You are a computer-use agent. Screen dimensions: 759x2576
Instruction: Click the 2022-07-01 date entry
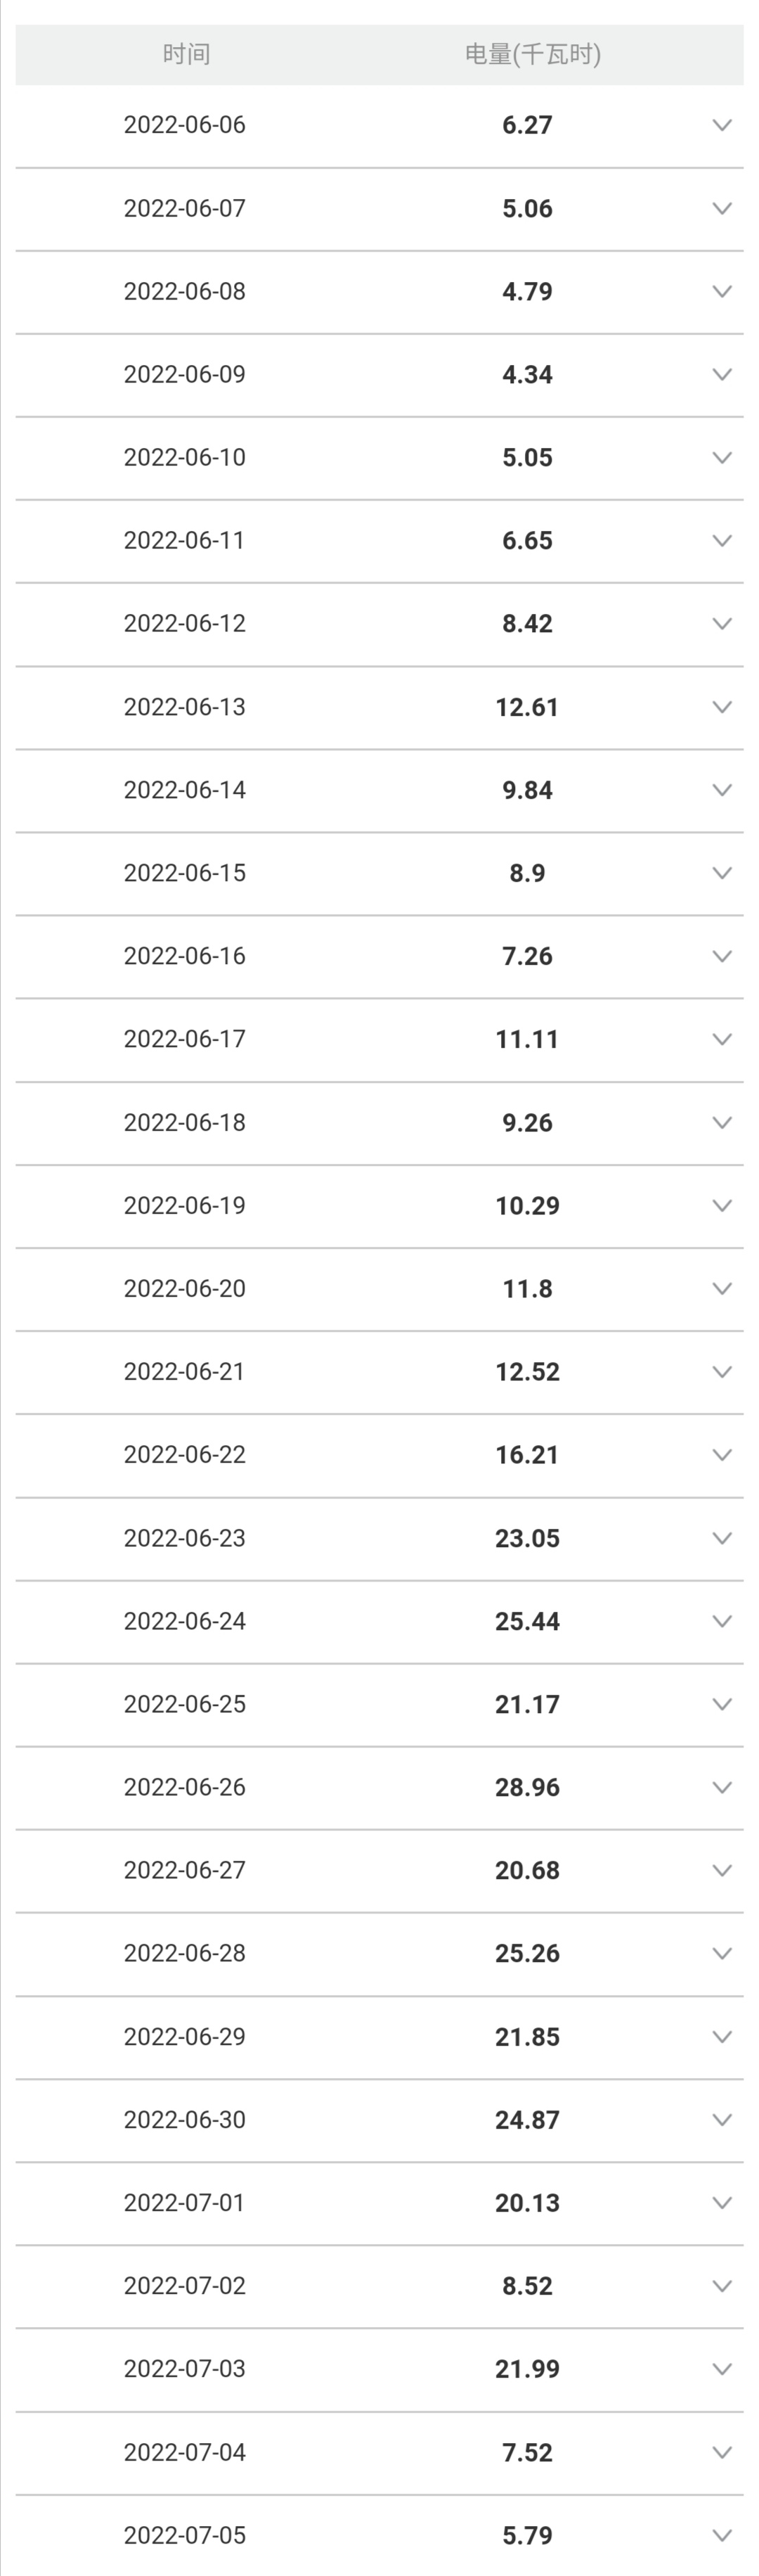pos(185,2202)
